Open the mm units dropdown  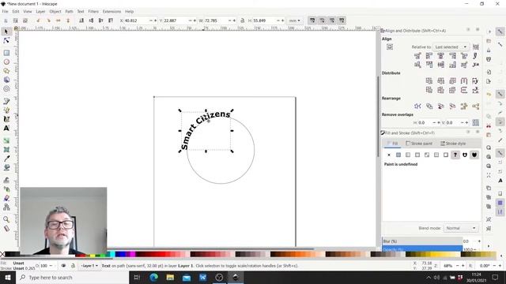coord(295,21)
